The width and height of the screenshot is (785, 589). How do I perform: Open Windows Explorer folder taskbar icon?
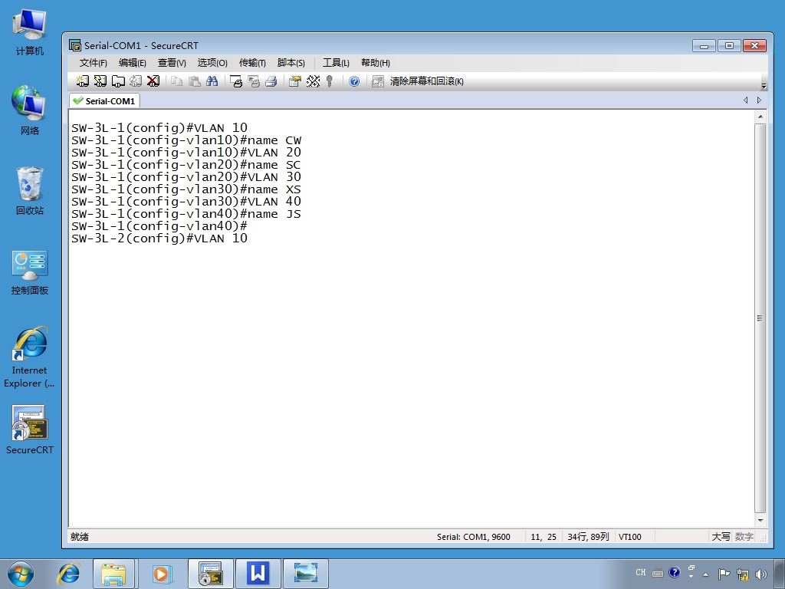coord(113,574)
